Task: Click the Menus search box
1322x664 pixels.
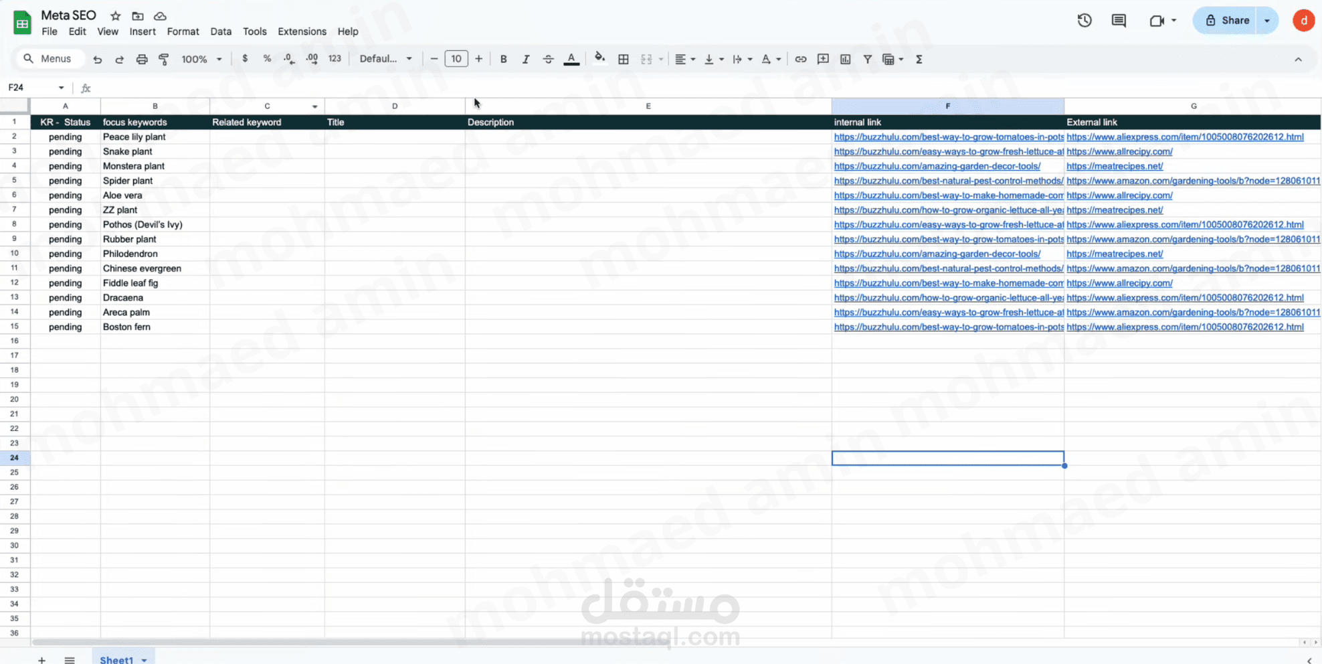Action: click(x=50, y=59)
